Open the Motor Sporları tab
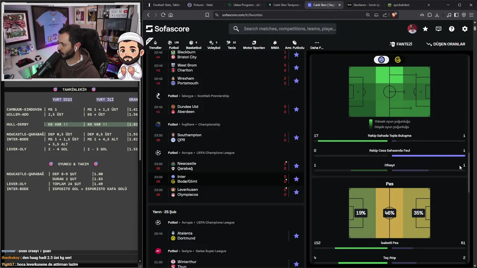Image resolution: width=477 pixels, height=268 pixels. [x=254, y=45]
